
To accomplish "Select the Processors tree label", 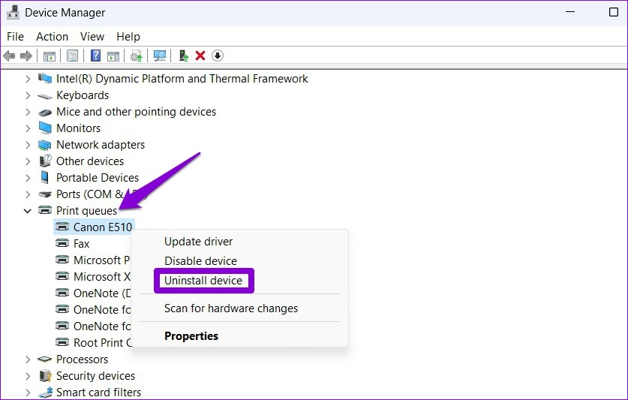I will [82, 359].
